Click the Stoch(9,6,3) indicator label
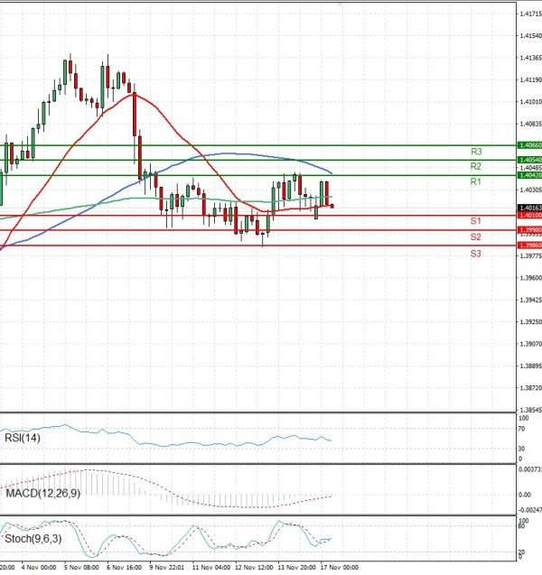542x575 pixels. coord(34,539)
